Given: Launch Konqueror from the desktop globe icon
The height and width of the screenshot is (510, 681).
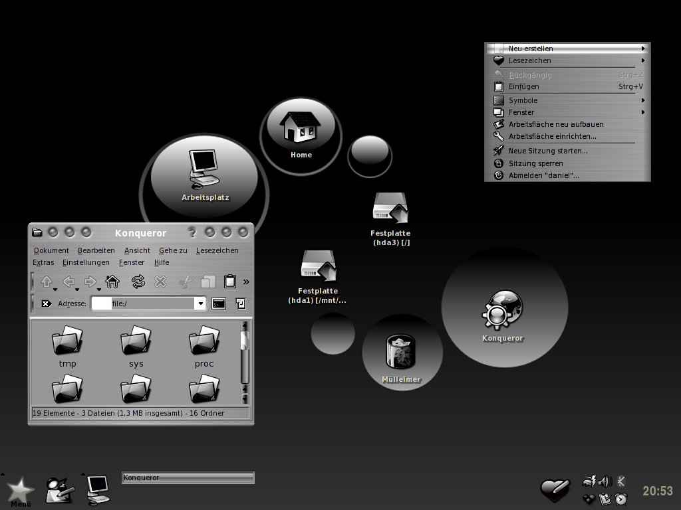Looking at the screenshot, I should 503,315.
